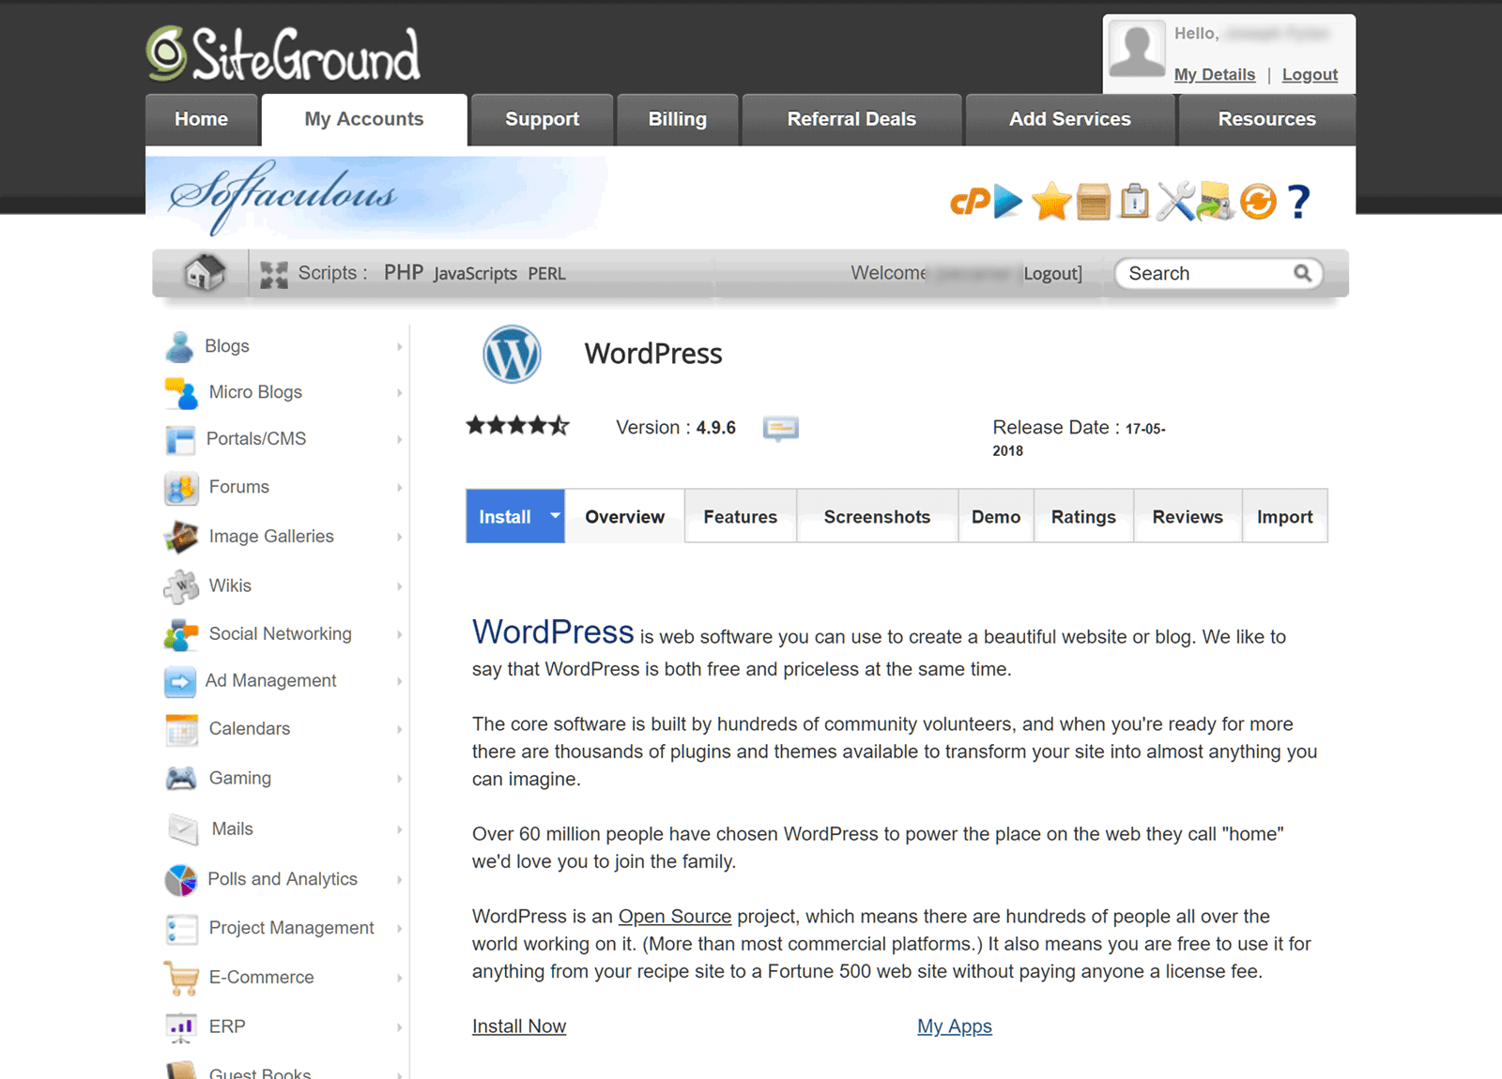Click Logout in the Softaculous bar
The image size is (1502, 1079).
coord(1052,273)
